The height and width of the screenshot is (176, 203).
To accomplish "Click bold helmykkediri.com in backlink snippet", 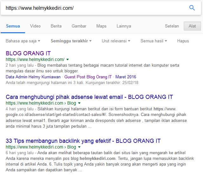I will tap(97, 159).
